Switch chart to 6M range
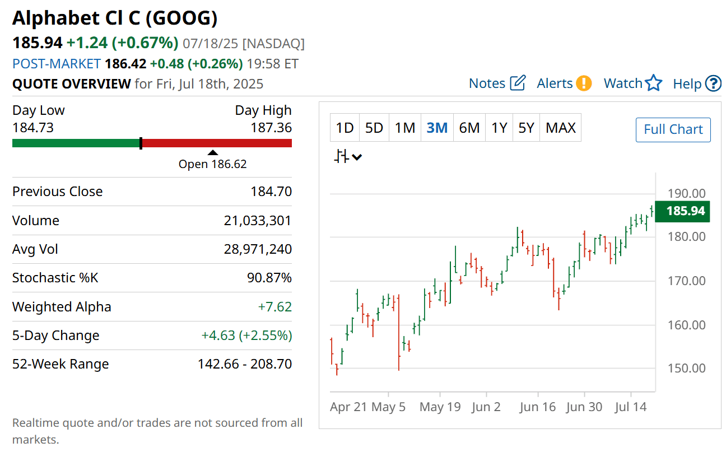Image resolution: width=726 pixels, height=452 pixels. tap(469, 128)
